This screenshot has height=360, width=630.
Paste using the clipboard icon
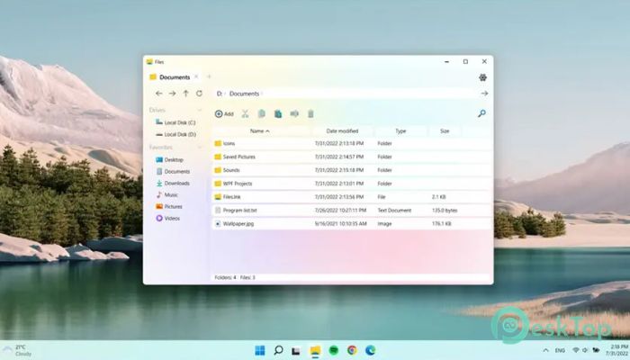[278, 114]
